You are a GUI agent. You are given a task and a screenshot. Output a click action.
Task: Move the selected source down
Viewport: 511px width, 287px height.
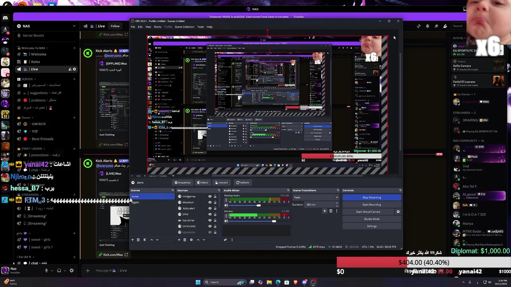(x=204, y=240)
